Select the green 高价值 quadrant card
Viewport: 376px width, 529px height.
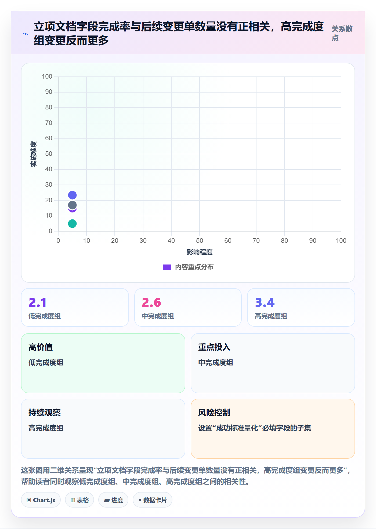pyautogui.click(x=103, y=363)
